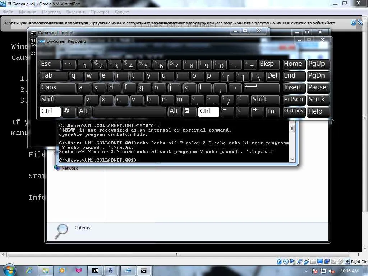Toggle the Fn key
Viewport: 368px width, 276px height.
273,112
